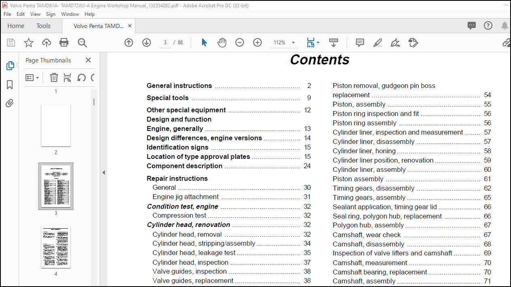The width and height of the screenshot is (511, 287).
Task: Switch to the Home tab
Action: 16,26
